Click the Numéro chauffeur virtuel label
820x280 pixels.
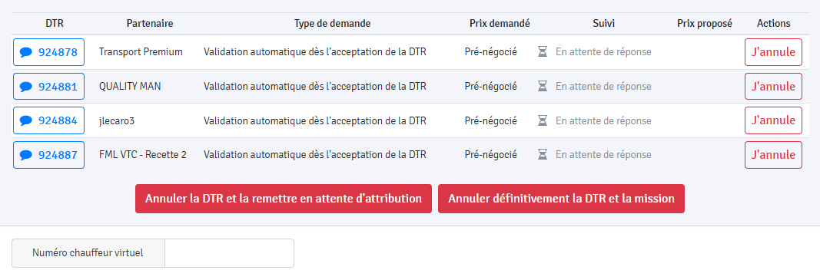88,253
